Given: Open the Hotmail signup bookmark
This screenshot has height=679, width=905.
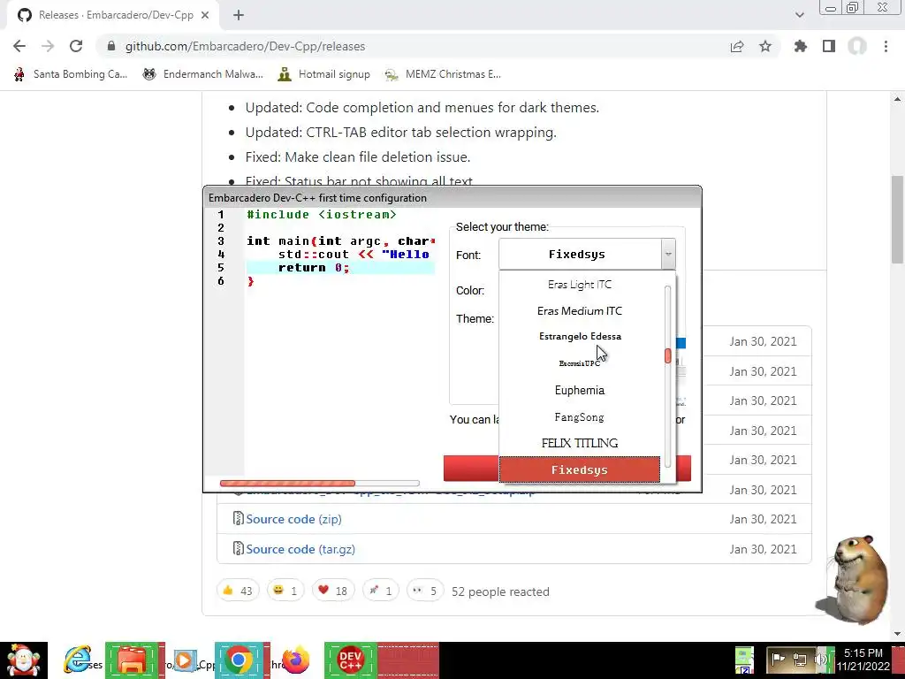Looking at the screenshot, I should [323, 74].
